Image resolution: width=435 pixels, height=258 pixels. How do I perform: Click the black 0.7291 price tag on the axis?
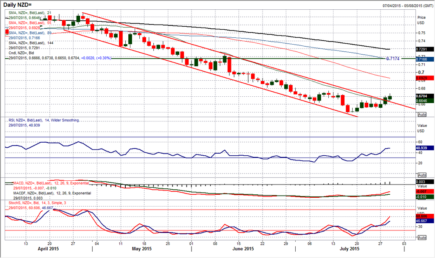tap(425, 49)
